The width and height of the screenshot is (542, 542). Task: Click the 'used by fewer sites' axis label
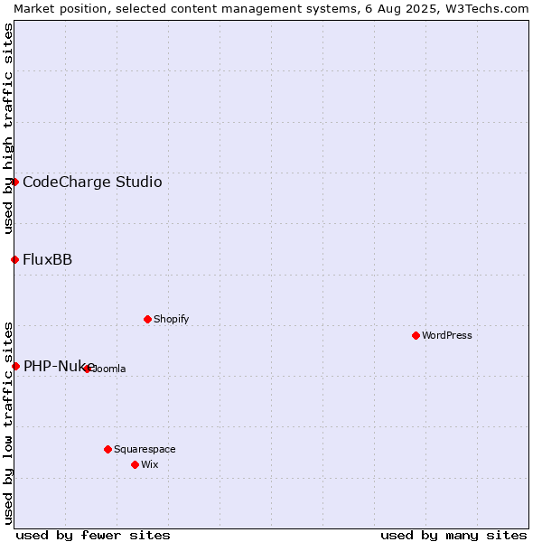point(93,536)
